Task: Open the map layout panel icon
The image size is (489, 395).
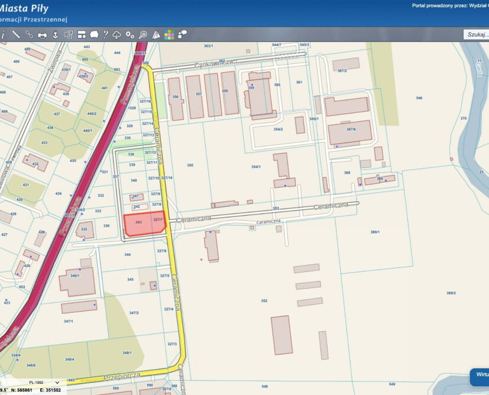Action: tap(81, 34)
